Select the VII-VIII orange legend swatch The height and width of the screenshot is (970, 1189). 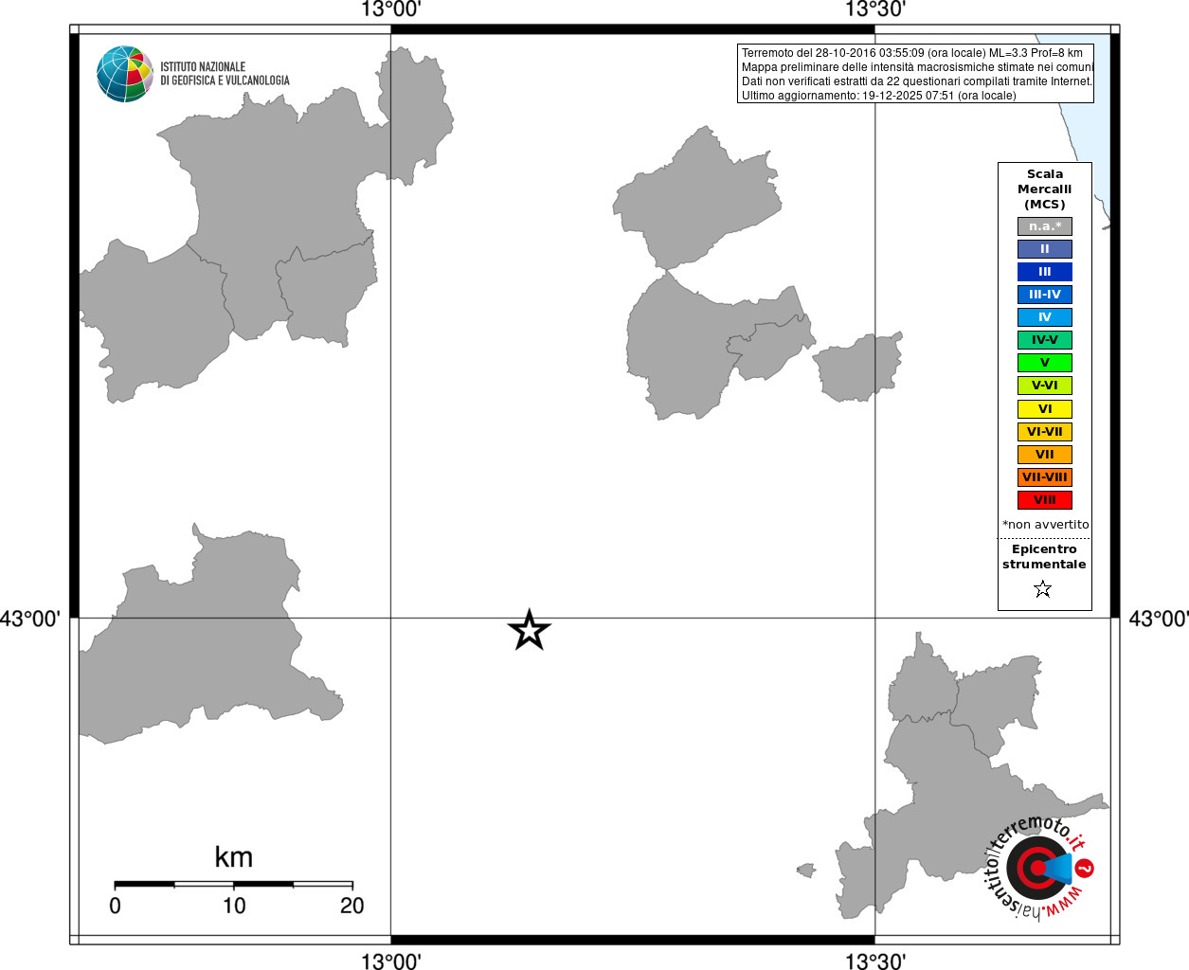coord(1045,477)
